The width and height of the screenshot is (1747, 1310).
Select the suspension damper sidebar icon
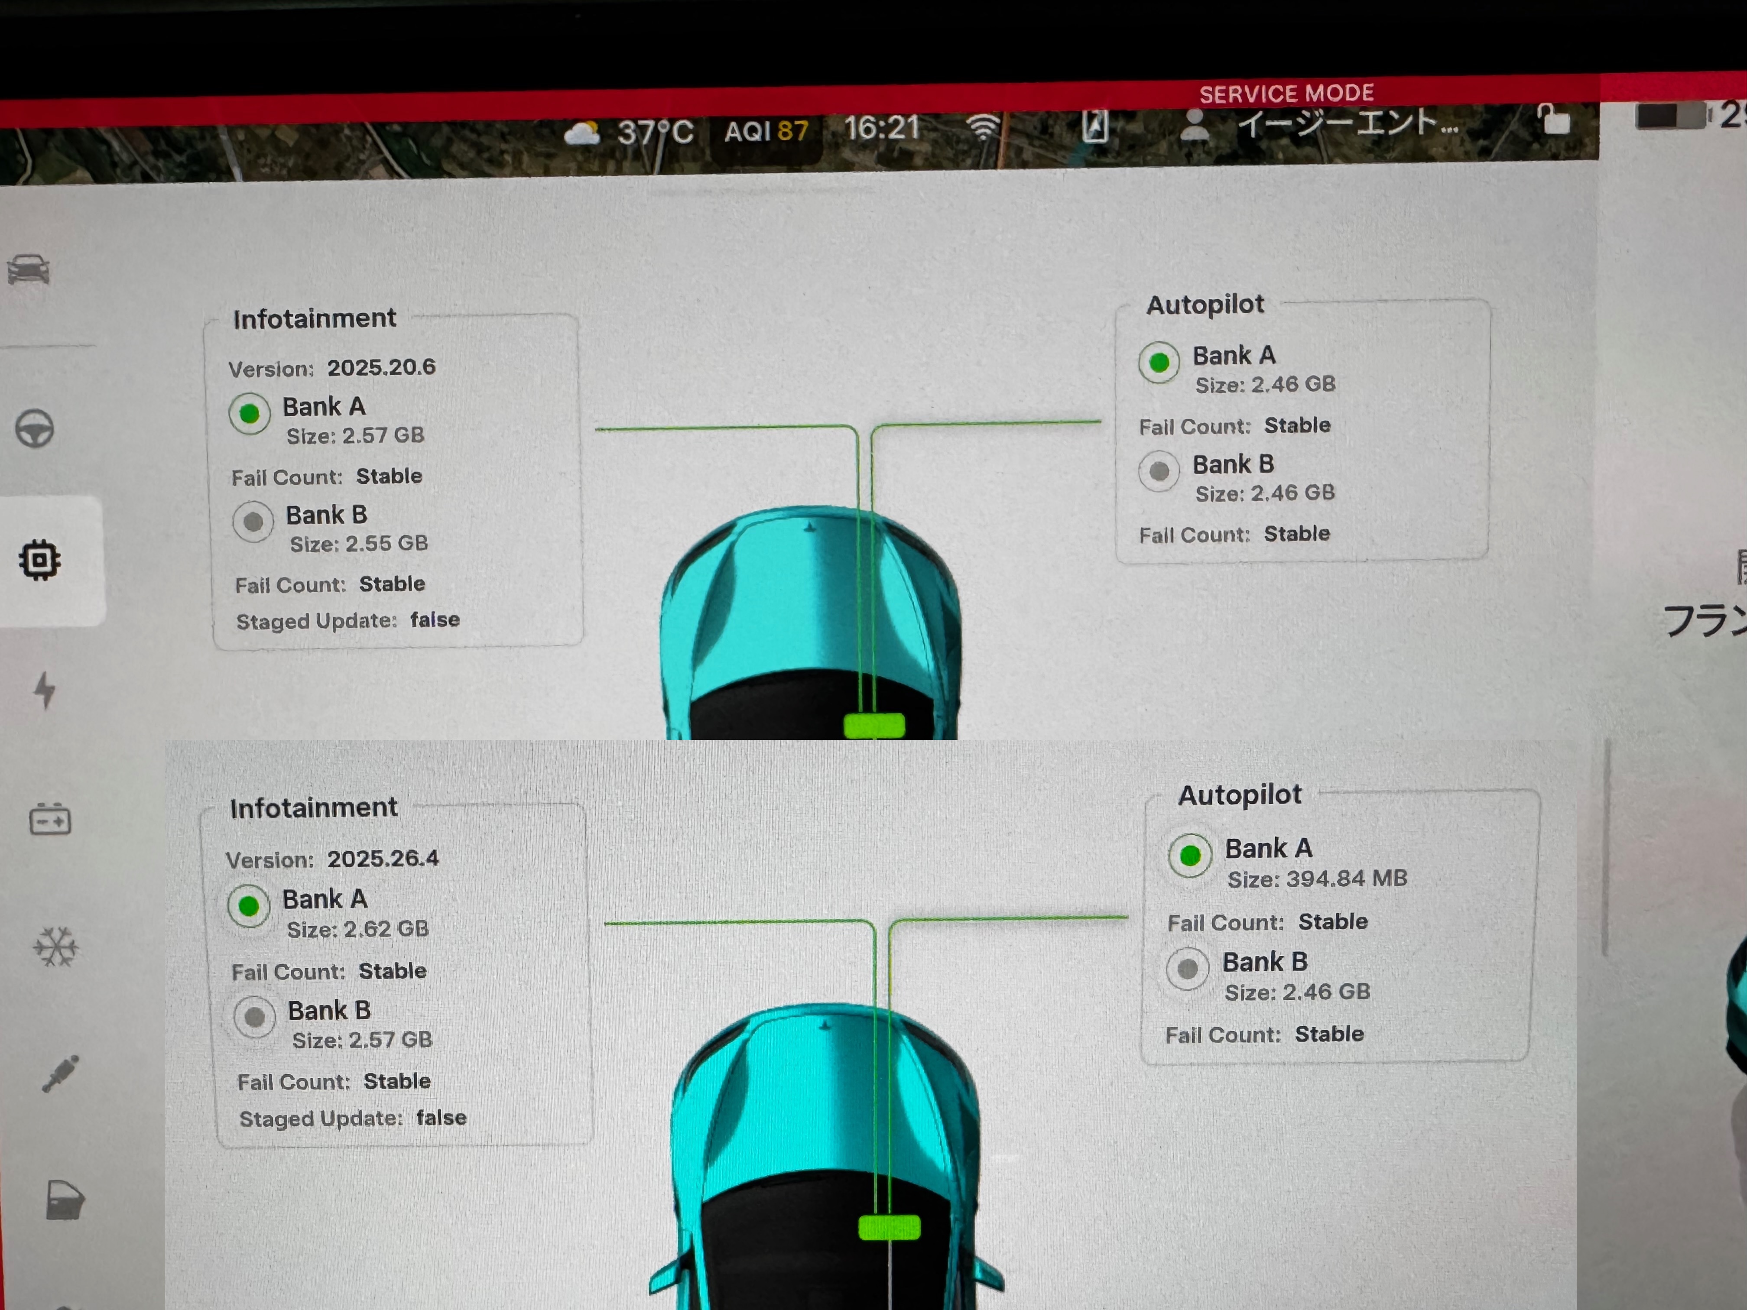(x=60, y=1074)
